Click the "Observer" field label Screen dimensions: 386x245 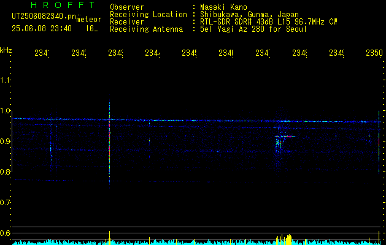tap(127, 7)
